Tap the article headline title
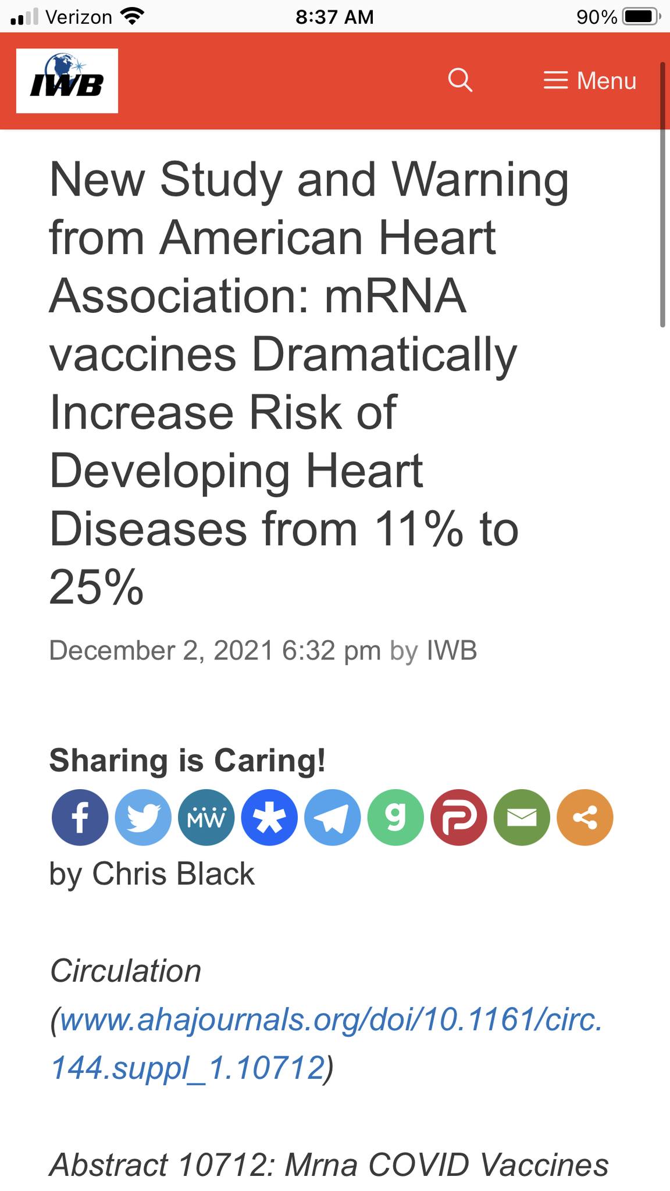 tap(308, 383)
